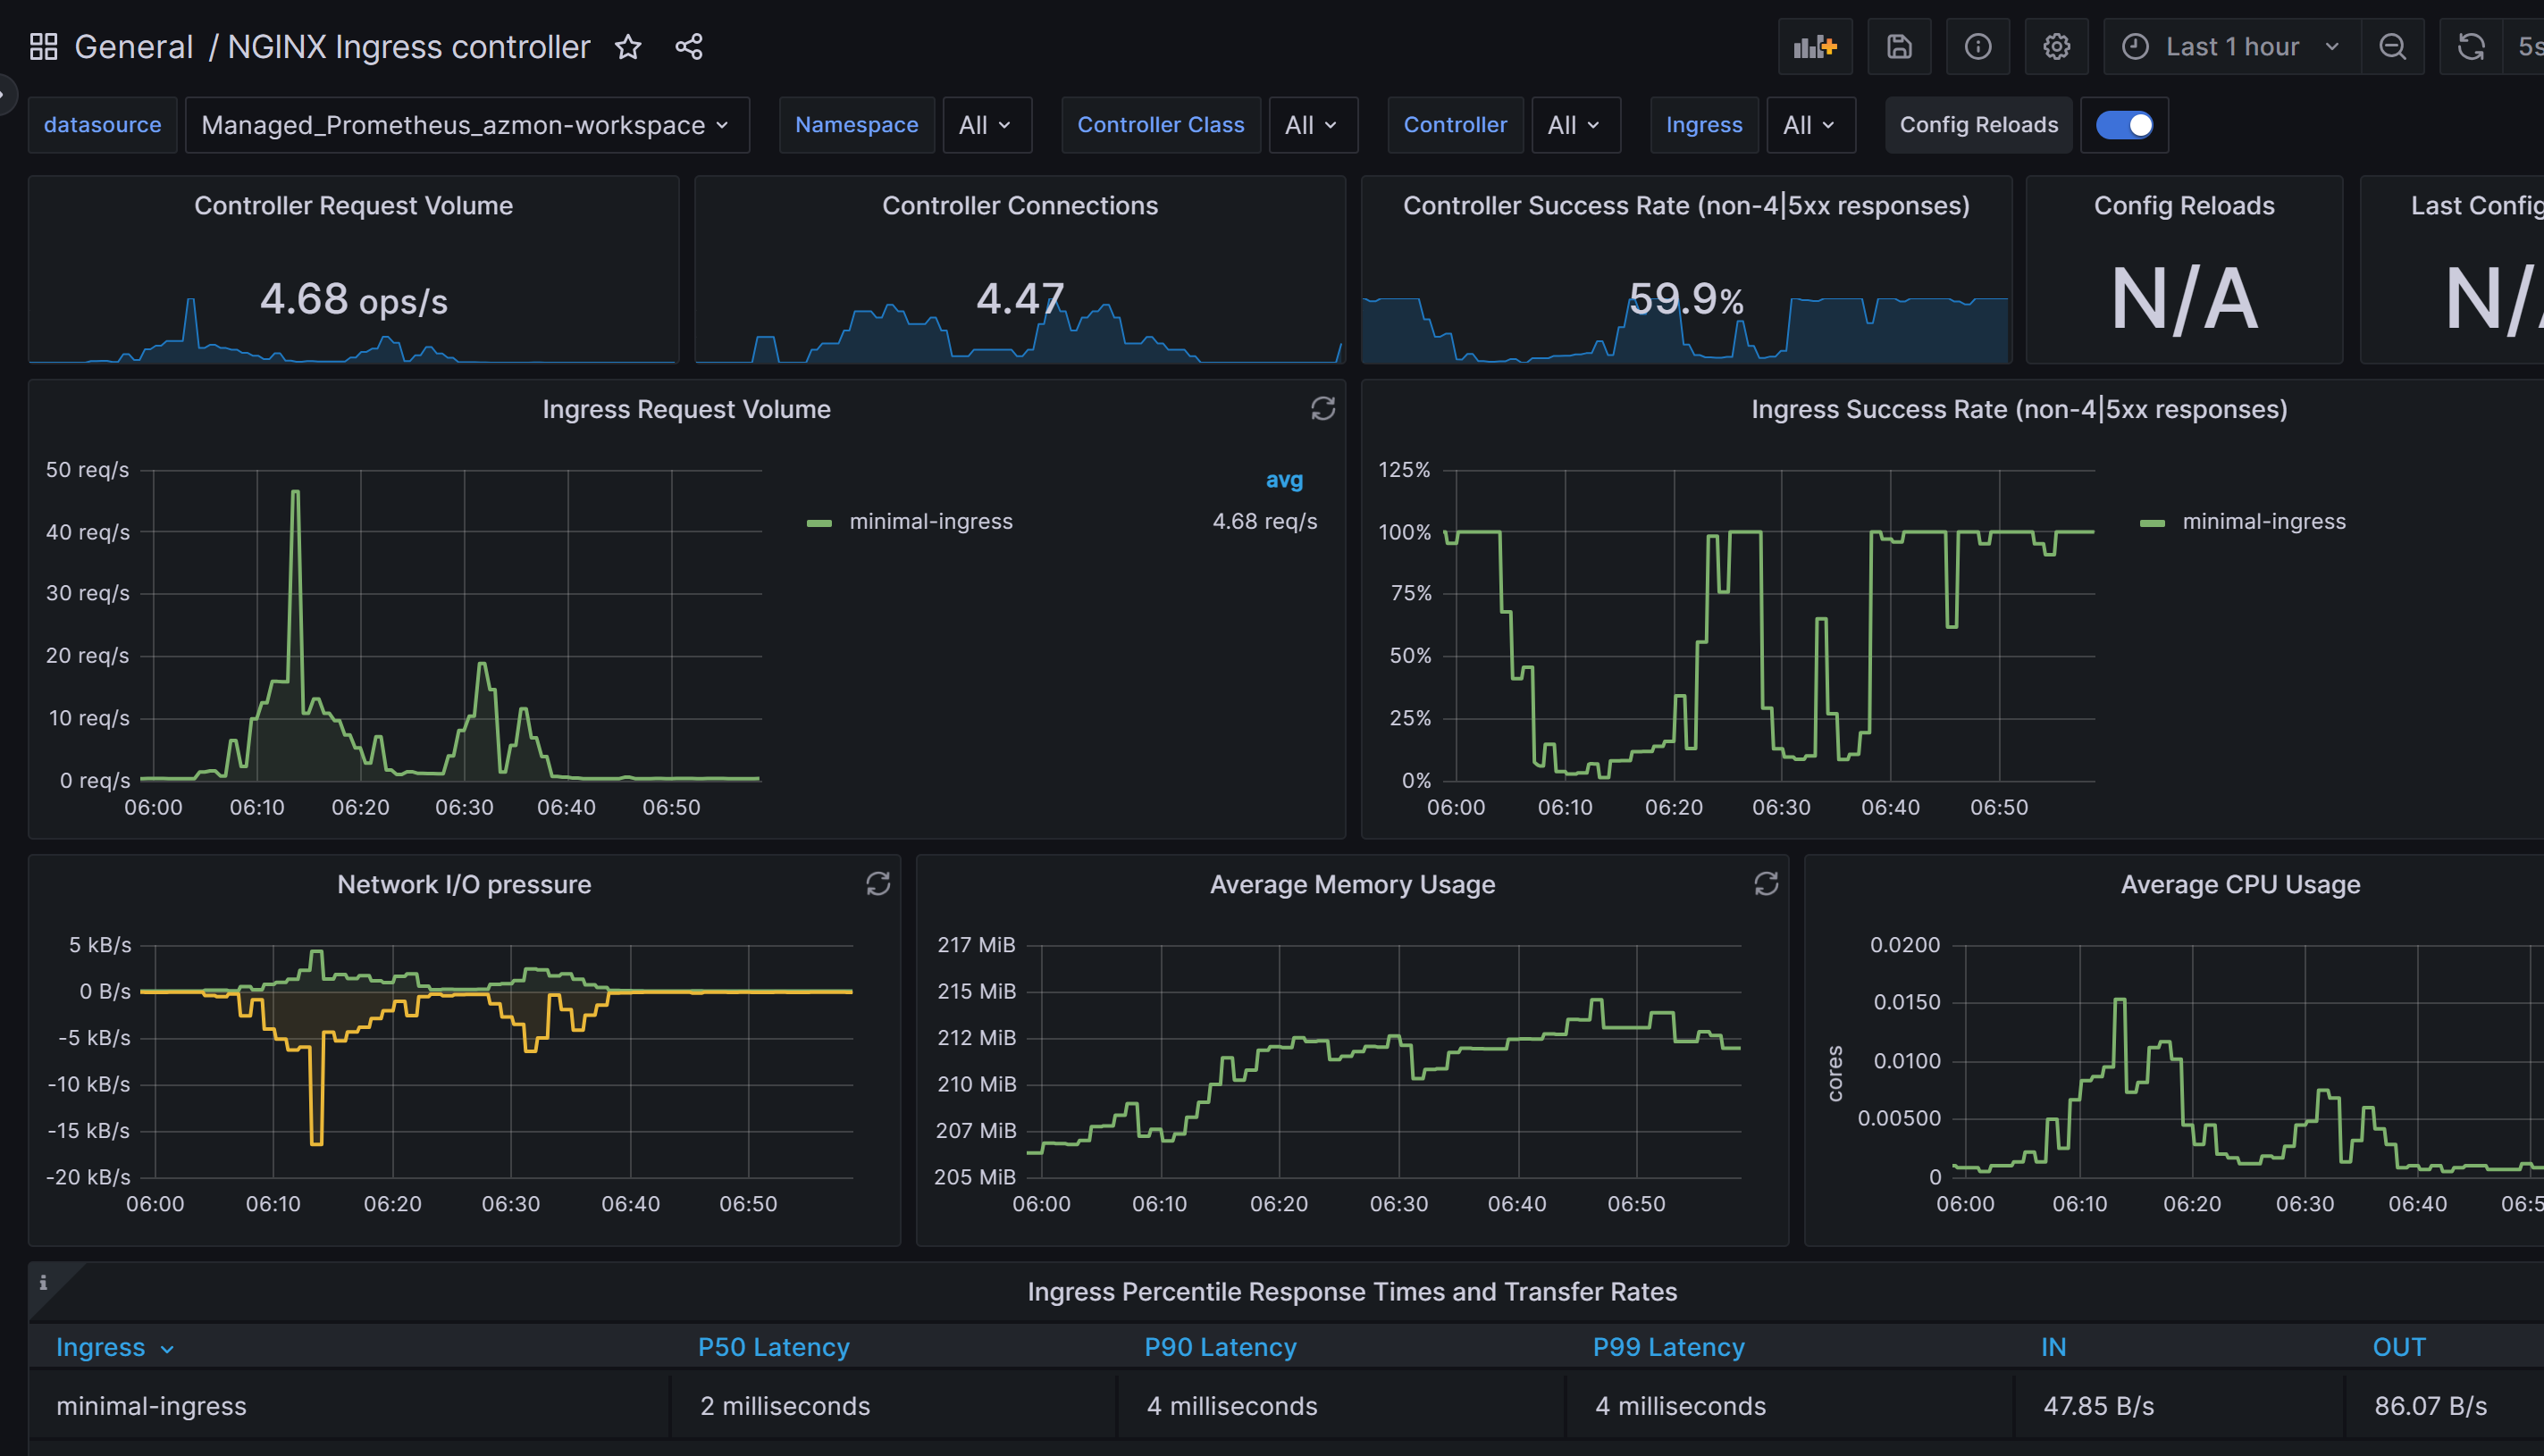The width and height of the screenshot is (2544, 1456).
Task: Disable the Config Reloads toggle switch
Action: pos(2124,124)
